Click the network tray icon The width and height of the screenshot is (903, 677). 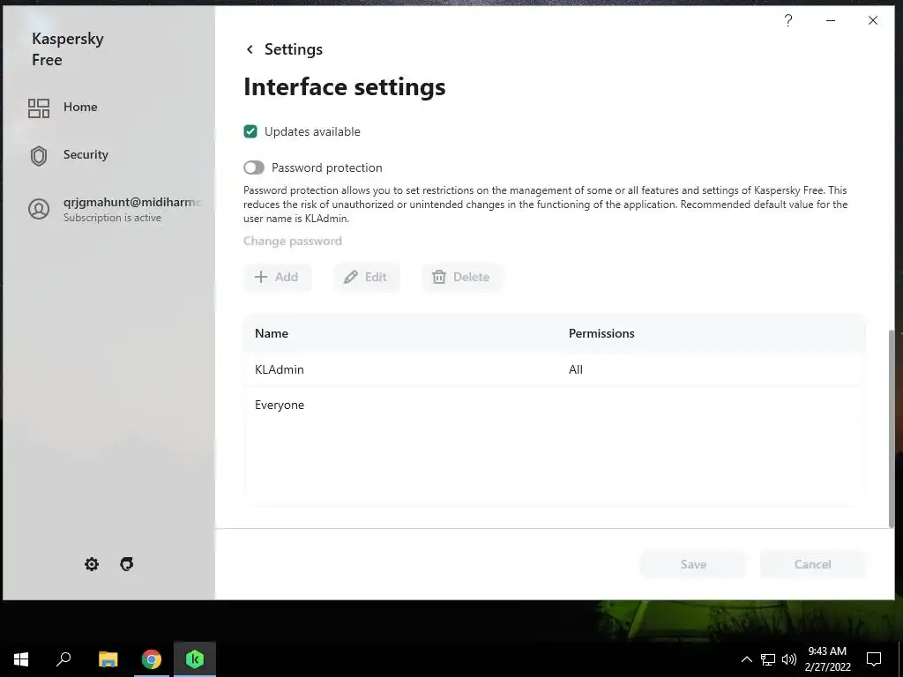pos(768,659)
